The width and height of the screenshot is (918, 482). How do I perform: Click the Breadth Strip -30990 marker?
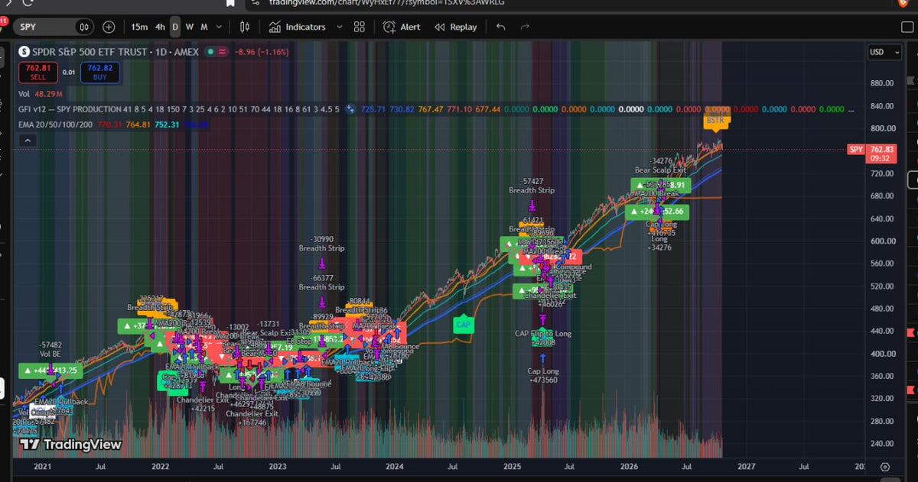tap(321, 244)
